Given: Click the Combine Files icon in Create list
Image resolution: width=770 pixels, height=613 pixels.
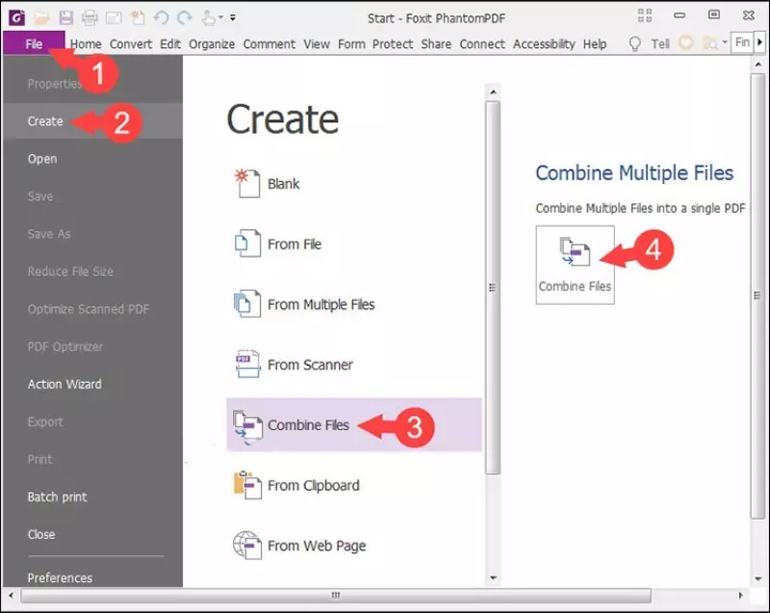Looking at the screenshot, I should point(247,425).
